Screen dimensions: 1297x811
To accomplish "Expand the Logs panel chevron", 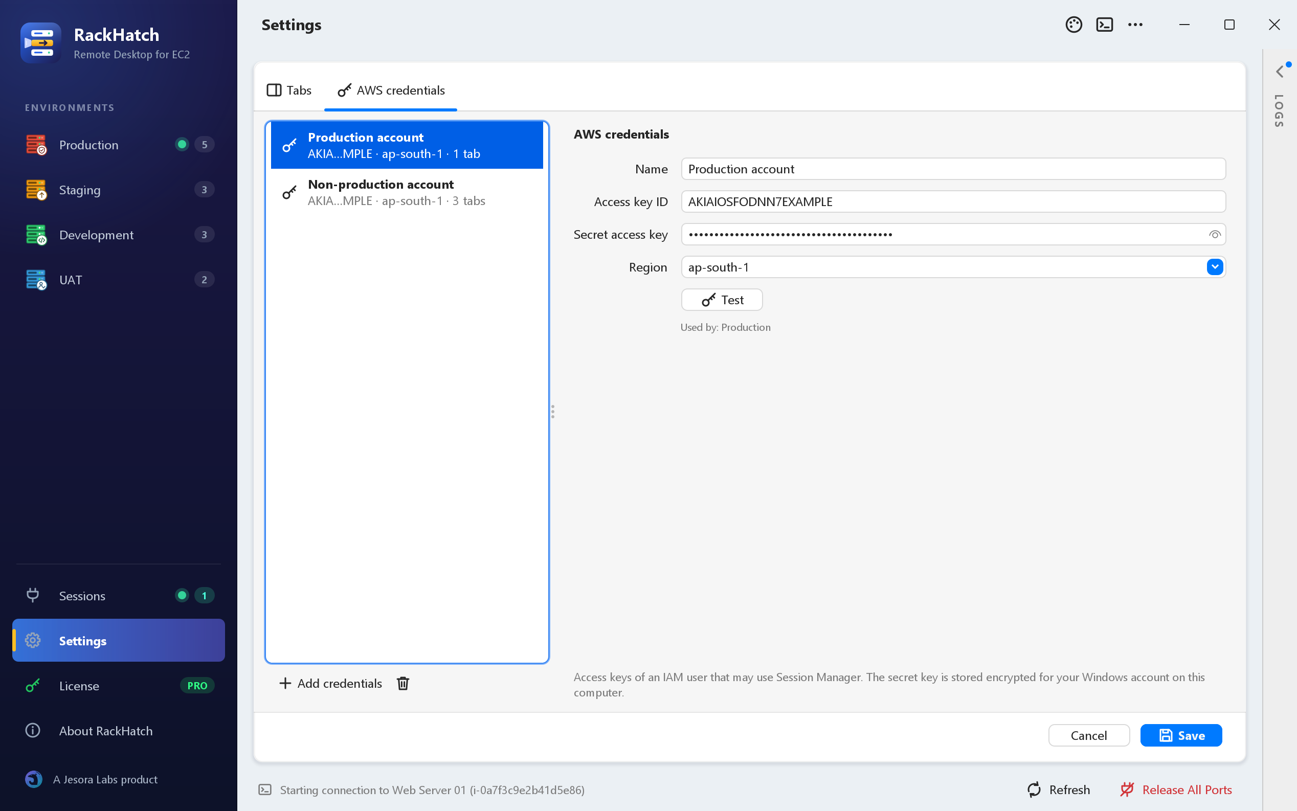I will point(1280,72).
